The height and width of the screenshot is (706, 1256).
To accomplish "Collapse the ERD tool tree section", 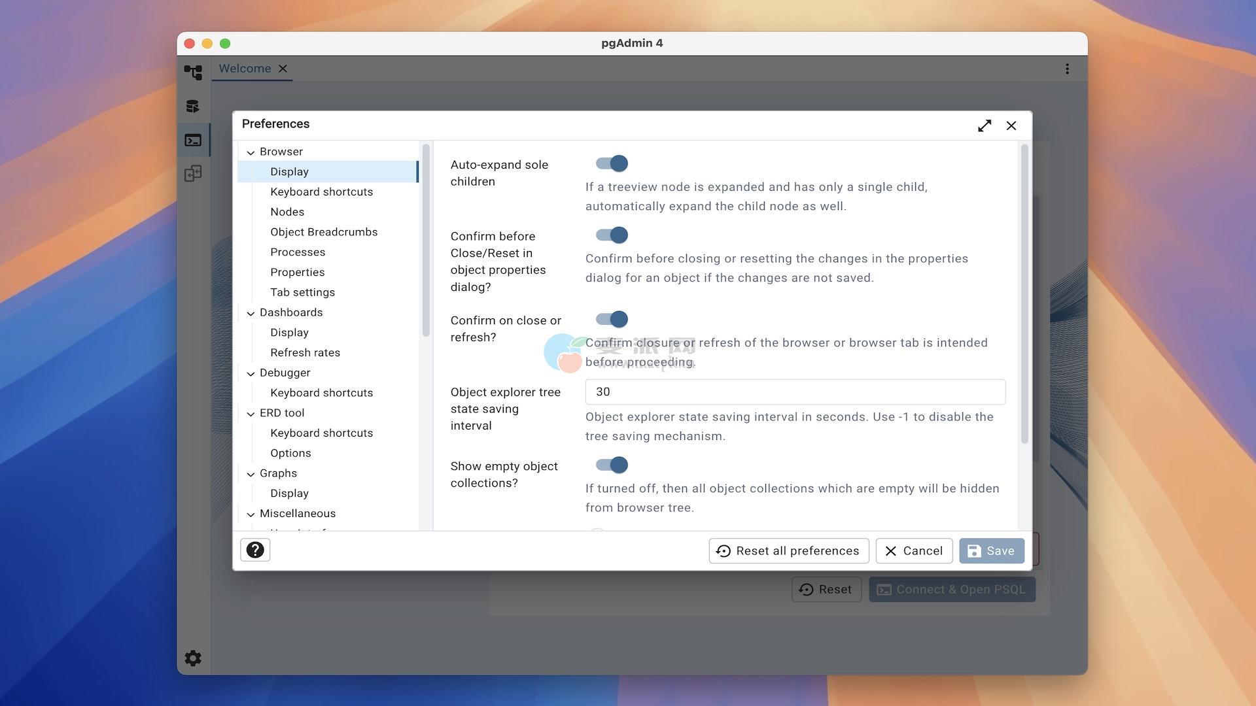I will pos(251,414).
